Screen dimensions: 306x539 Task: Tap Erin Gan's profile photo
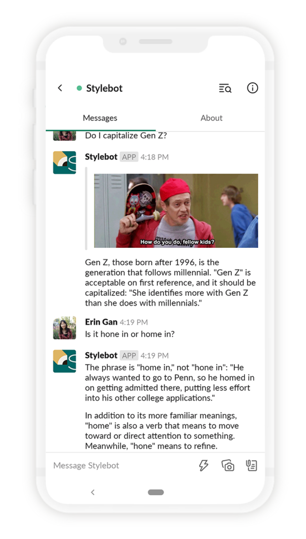tap(65, 328)
